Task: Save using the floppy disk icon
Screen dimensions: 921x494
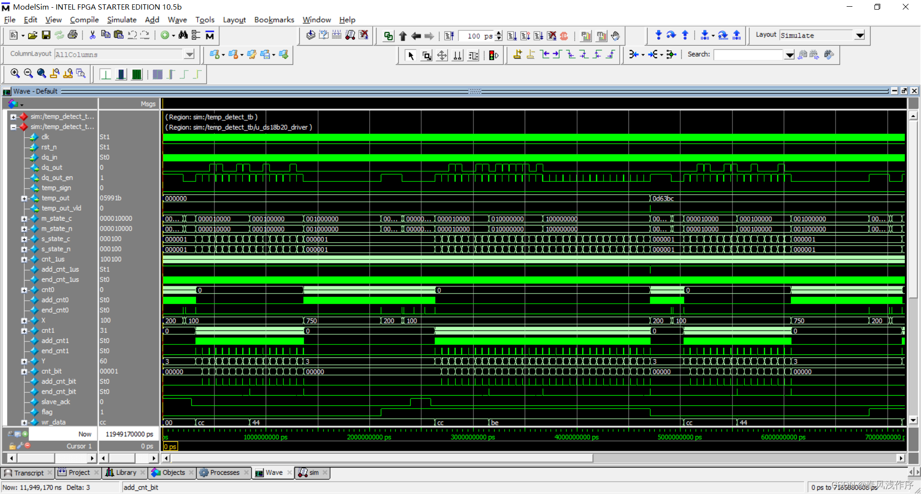Action: [46, 35]
